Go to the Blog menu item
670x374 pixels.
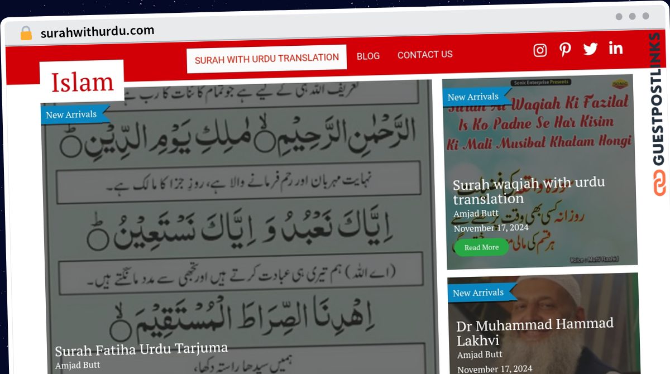(x=368, y=56)
